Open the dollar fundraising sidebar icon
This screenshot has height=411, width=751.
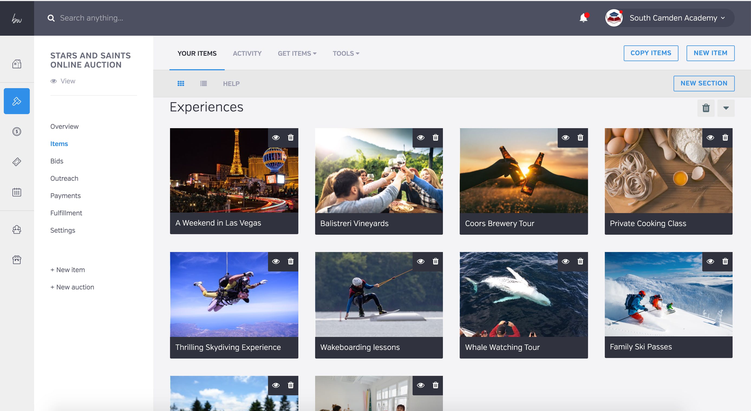(x=17, y=132)
